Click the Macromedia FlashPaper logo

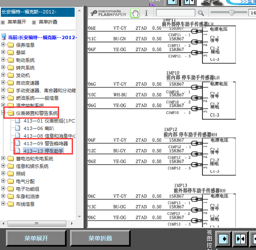point(108,13)
